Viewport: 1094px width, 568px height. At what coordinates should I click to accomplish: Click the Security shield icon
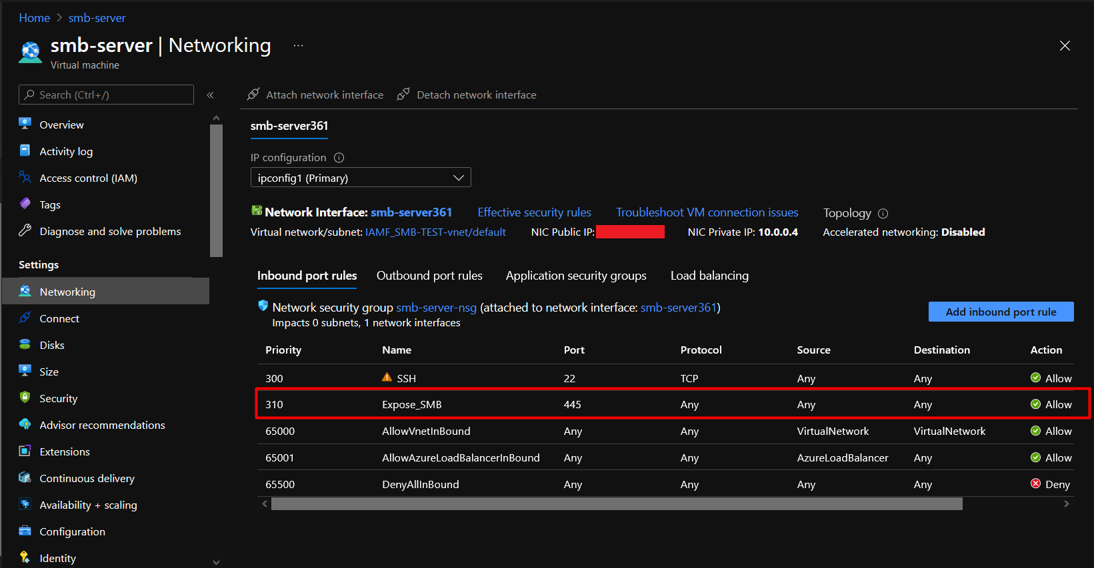25,398
